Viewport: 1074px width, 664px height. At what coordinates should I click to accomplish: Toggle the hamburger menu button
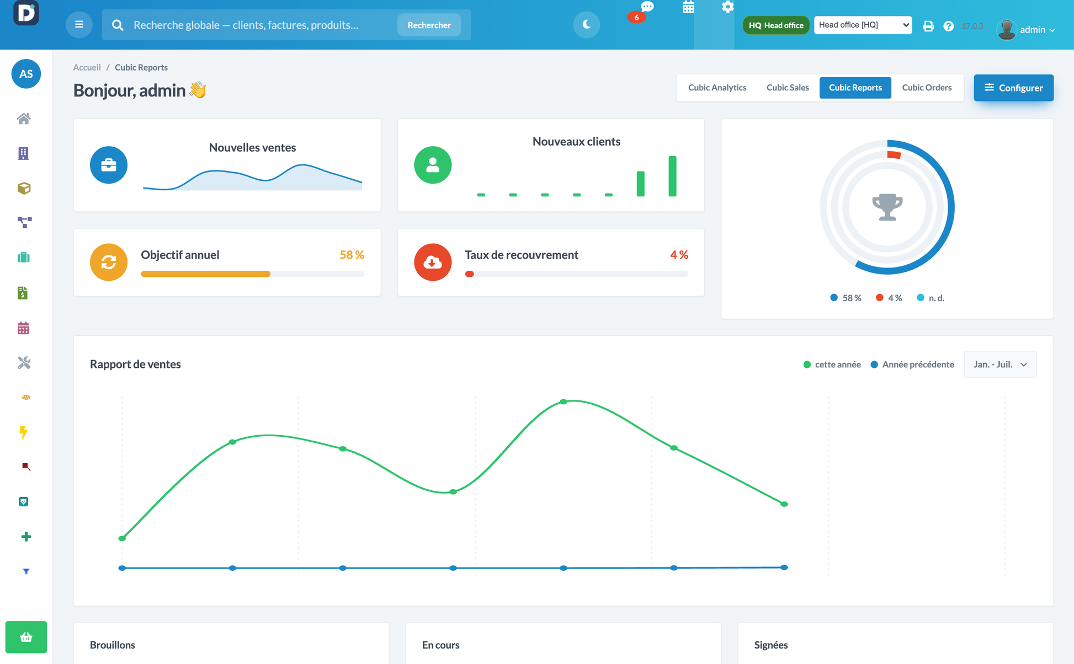[79, 25]
